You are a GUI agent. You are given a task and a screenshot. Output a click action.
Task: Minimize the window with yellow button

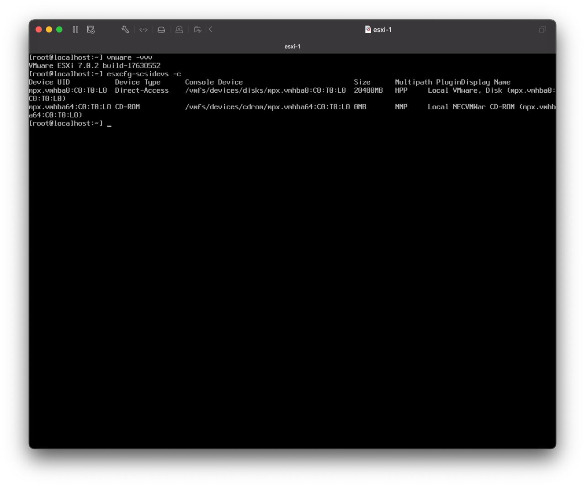[49, 30]
